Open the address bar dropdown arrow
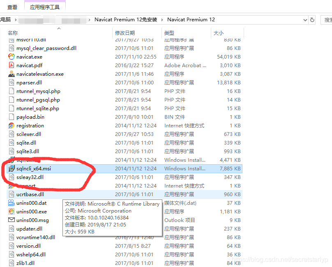Viewport: 332px width, 267px height. tap(305, 19)
